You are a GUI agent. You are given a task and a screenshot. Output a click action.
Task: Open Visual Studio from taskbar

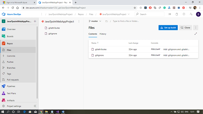[x=57, y=112]
